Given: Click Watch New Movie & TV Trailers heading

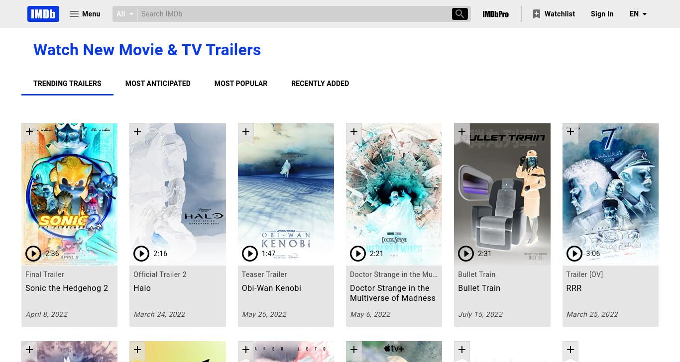Looking at the screenshot, I should [147, 50].
